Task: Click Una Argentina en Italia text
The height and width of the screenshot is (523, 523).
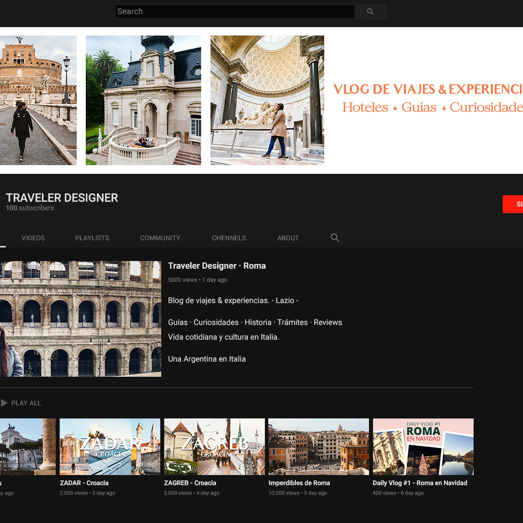Action: [207, 359]
